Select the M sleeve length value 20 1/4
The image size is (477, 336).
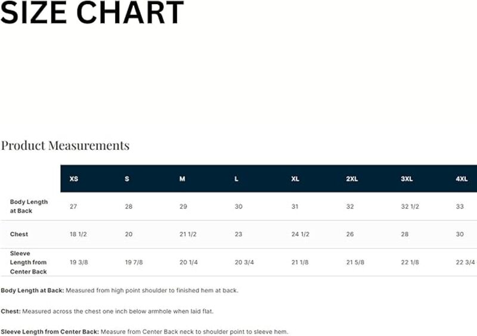tap(188, 262)
